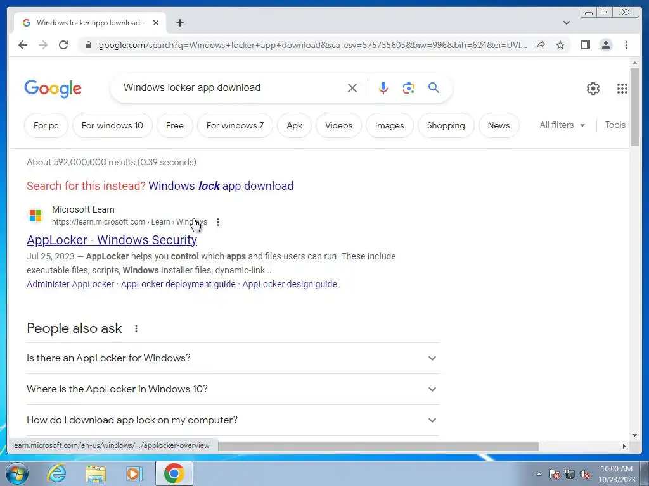Apply the For windows 7 filter
Screen dimensions: 649x486
[x=235, y=125]
